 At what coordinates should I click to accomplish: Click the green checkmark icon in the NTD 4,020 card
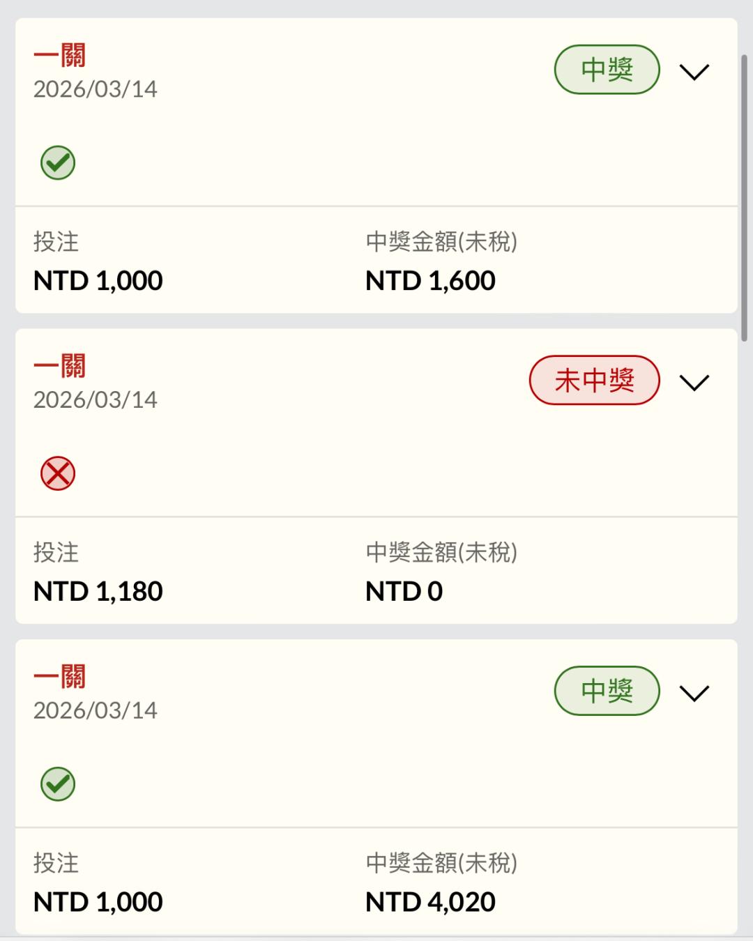[58, 784]
